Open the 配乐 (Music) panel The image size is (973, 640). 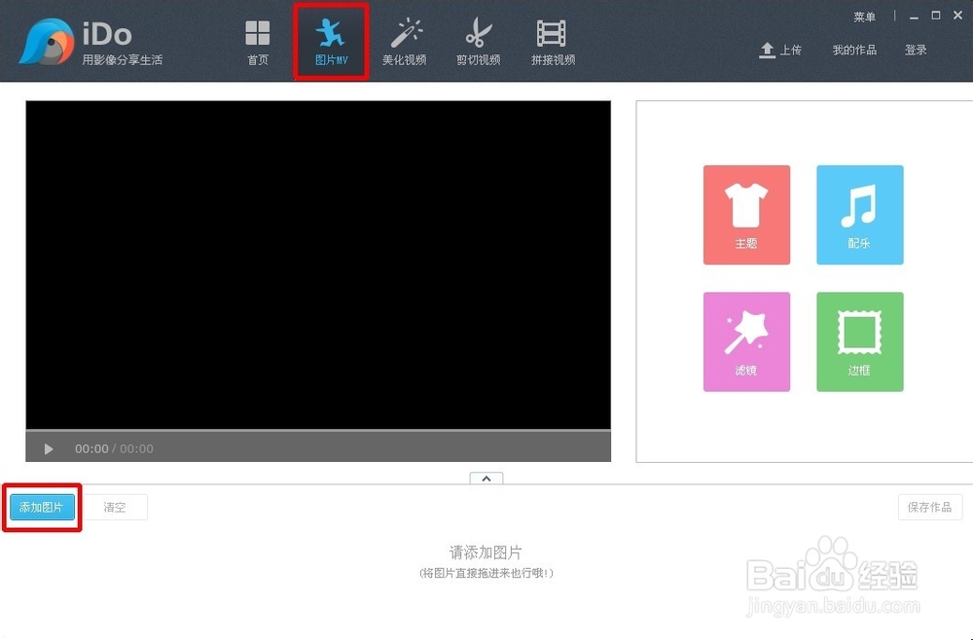tap(859, 214)
